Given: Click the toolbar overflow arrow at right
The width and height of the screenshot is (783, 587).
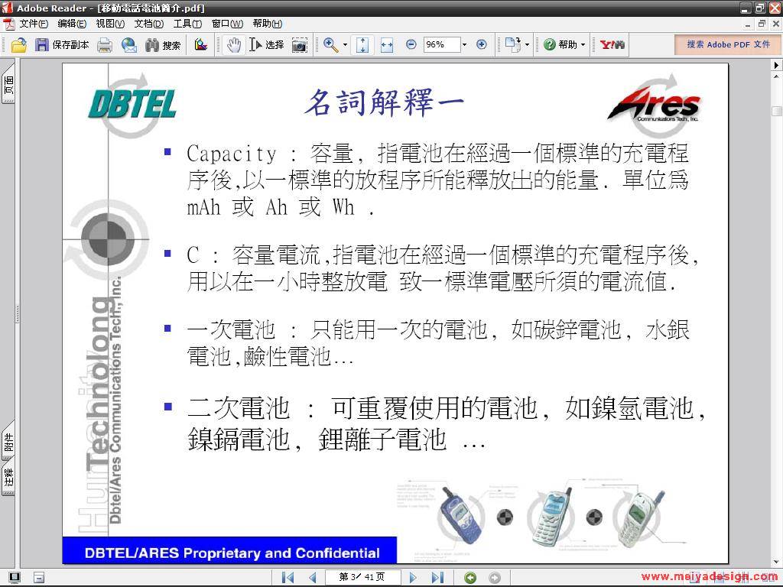Looking at the screenshot, I should (x=776, y=65).
